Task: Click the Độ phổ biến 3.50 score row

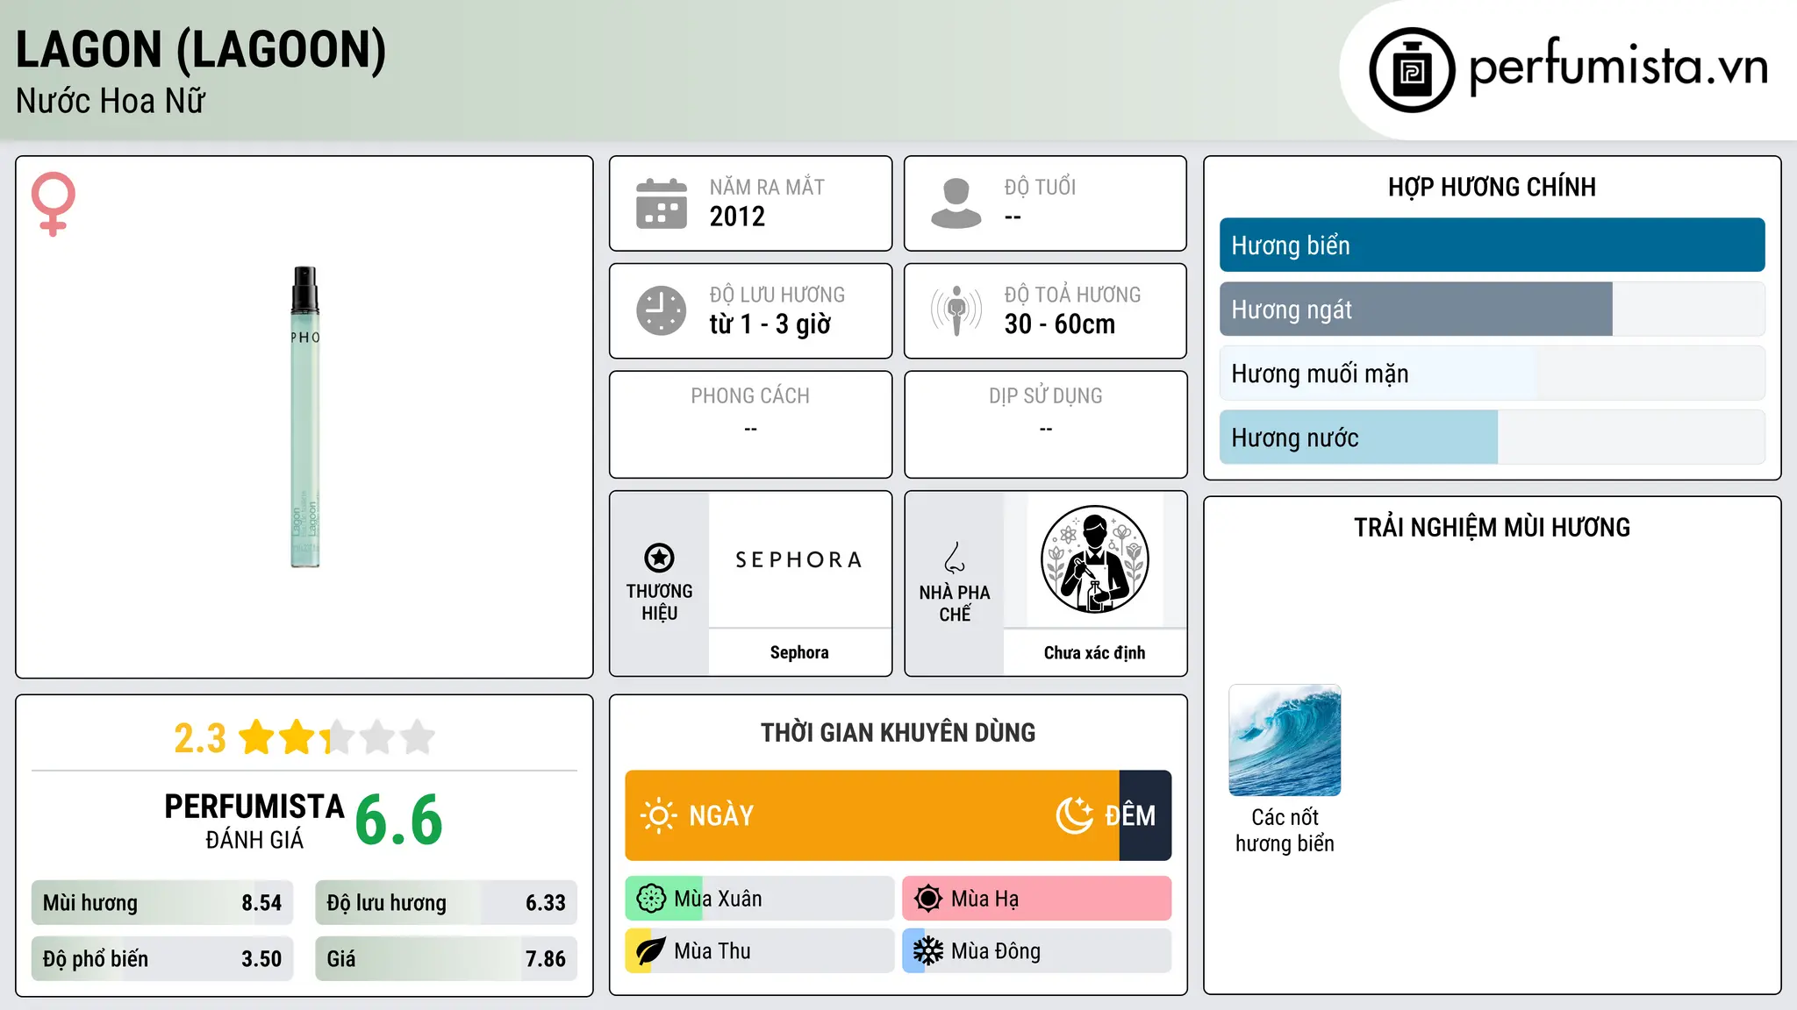Action: (x=162, y=959)
